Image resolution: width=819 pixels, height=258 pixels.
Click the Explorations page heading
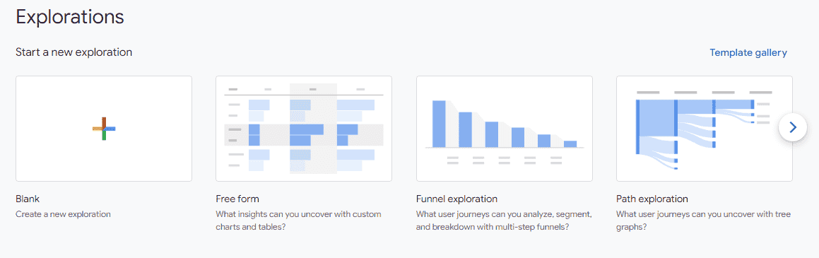70,17
